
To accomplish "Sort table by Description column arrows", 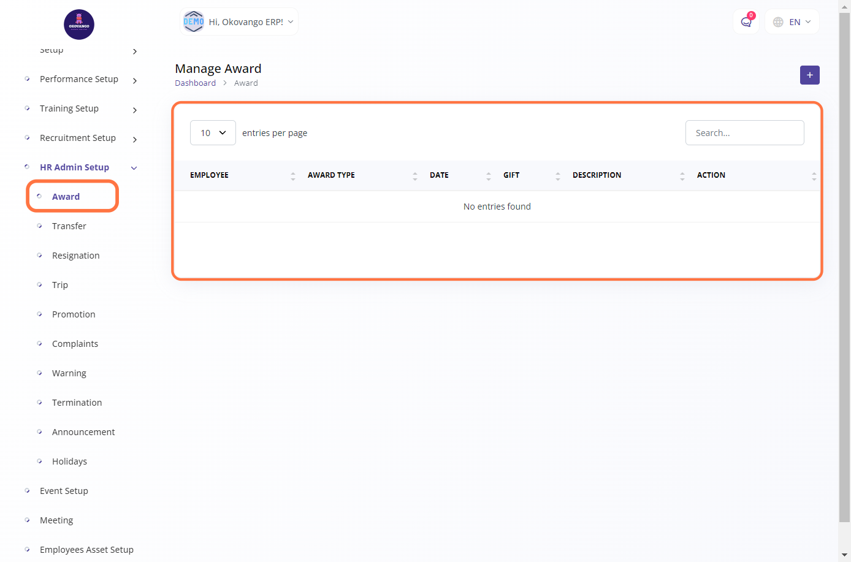I will coord(682,176).
